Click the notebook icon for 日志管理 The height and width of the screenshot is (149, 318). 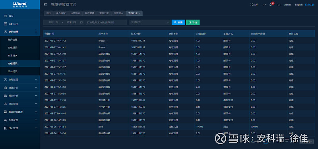coord(6,128)
